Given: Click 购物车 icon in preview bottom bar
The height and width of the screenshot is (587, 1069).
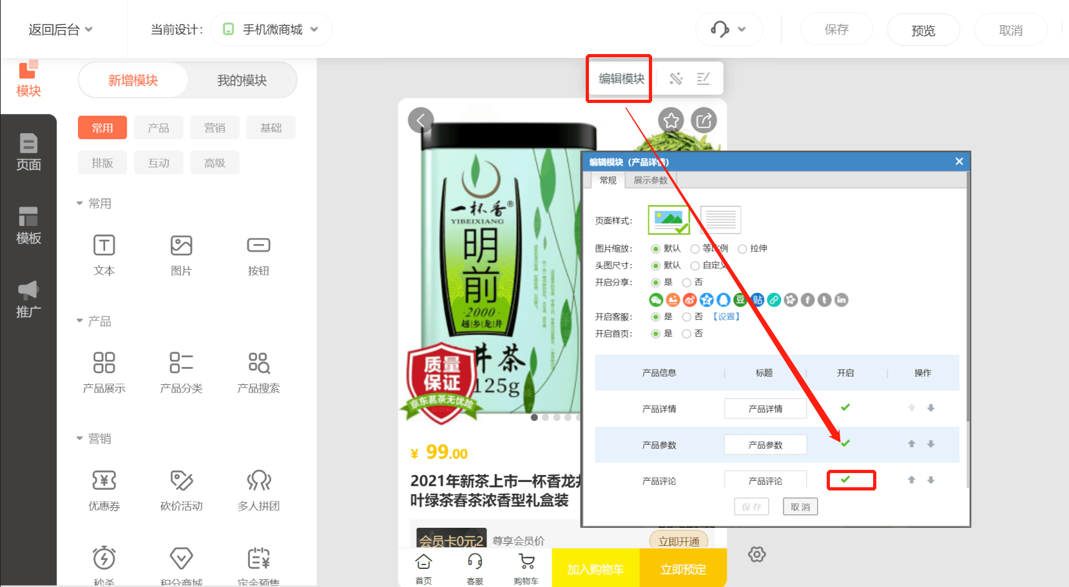Looking at the screenshot, I should pos(526,568).
